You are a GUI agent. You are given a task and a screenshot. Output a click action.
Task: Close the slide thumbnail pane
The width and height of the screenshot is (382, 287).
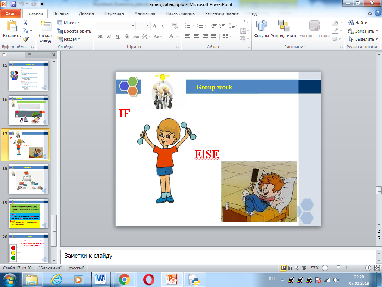click(54, 55)
